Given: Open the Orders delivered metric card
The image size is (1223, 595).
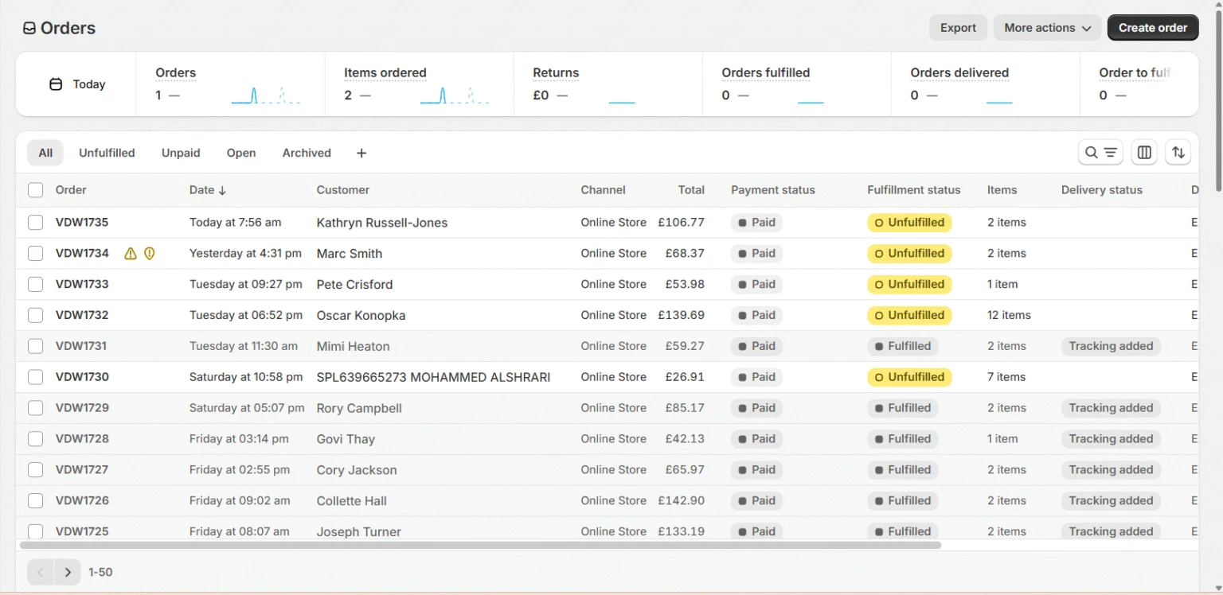Looking at the screenshot, I should click(x=985, y=84).
